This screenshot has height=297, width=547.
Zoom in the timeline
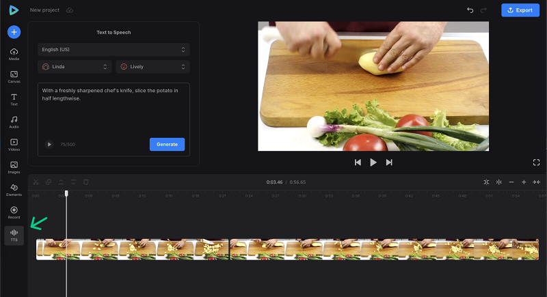524,182
